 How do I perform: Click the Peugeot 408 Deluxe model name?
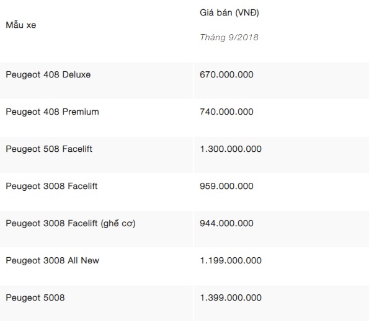click(48, 74)
